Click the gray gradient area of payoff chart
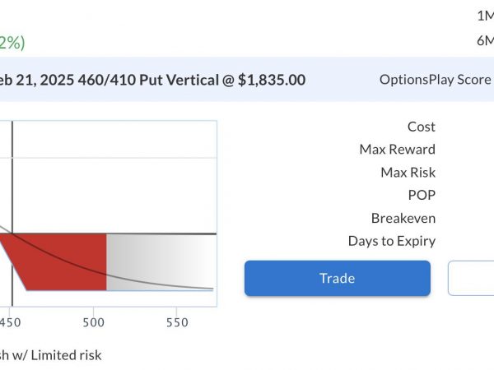The height and width of the screenshot is (370, 494). 161,261
